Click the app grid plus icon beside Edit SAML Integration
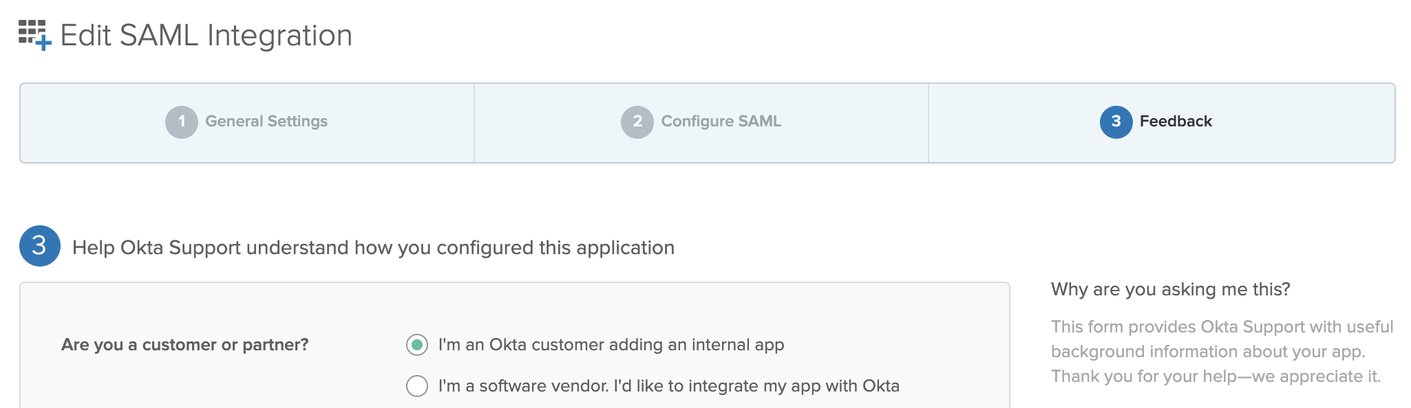Screen dimensions: 1411x408 [x=34, y=35]
